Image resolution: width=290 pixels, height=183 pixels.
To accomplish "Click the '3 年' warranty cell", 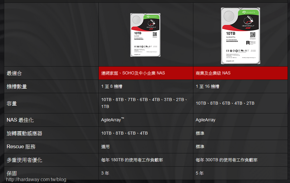I will (146, 173).
